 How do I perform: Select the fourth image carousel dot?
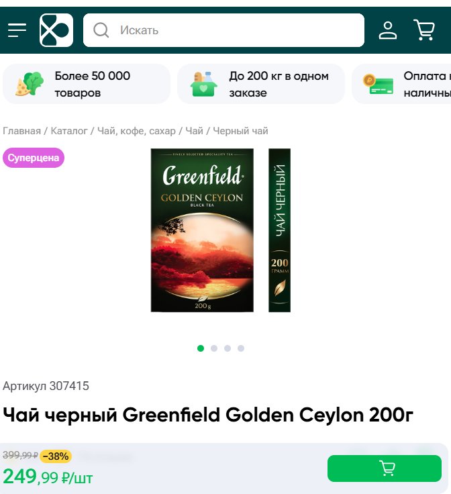[241, 348]
